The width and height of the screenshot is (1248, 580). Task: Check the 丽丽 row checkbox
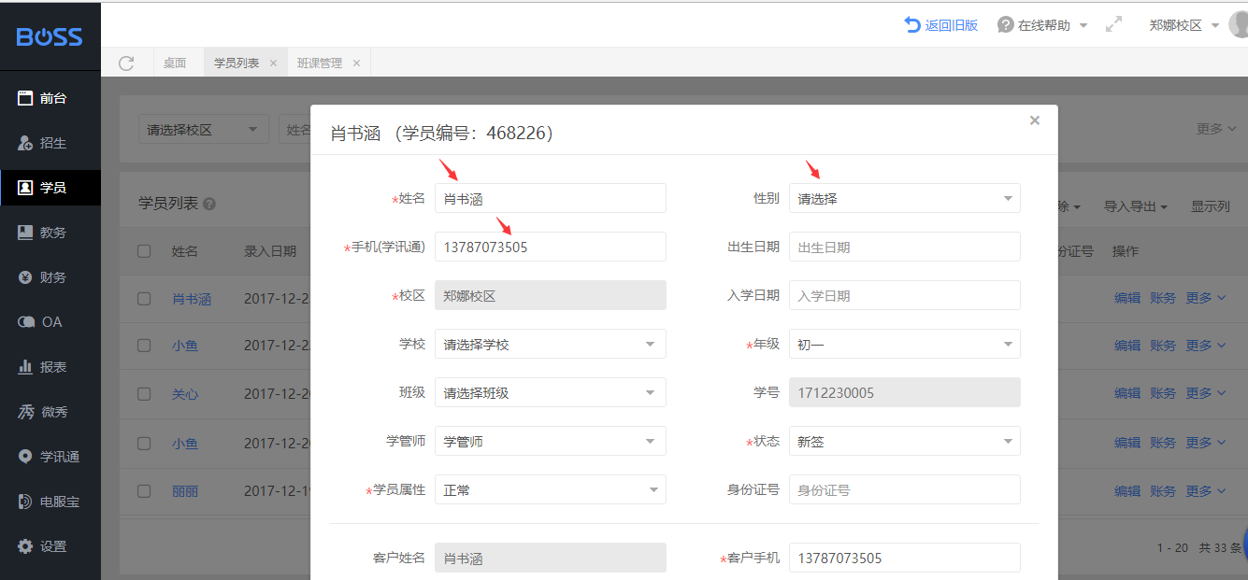click(144, 490)
